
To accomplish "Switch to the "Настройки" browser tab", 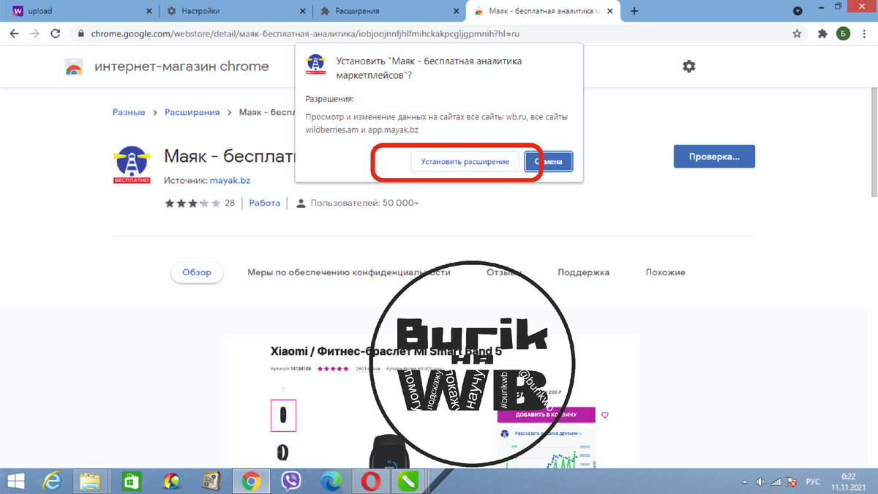I will coord(236,11).
